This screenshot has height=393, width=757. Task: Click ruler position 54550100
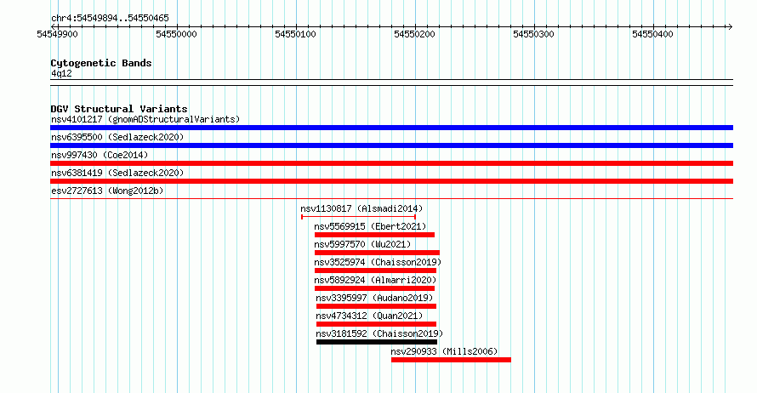295,34
